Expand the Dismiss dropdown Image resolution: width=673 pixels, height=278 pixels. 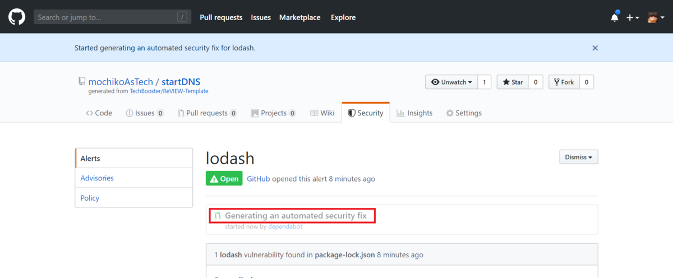pyautogui.click(x=579, y=157)
